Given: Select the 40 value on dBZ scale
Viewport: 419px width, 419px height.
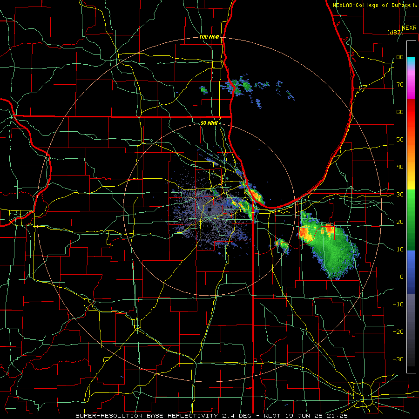Looking at the screenshot, I should coord(400,167).
